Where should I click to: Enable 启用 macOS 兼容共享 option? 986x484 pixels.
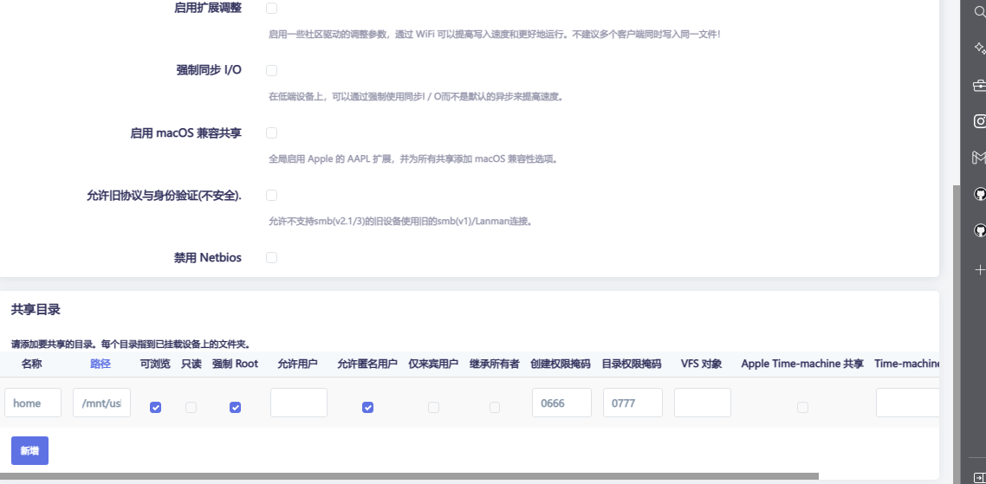271,133
